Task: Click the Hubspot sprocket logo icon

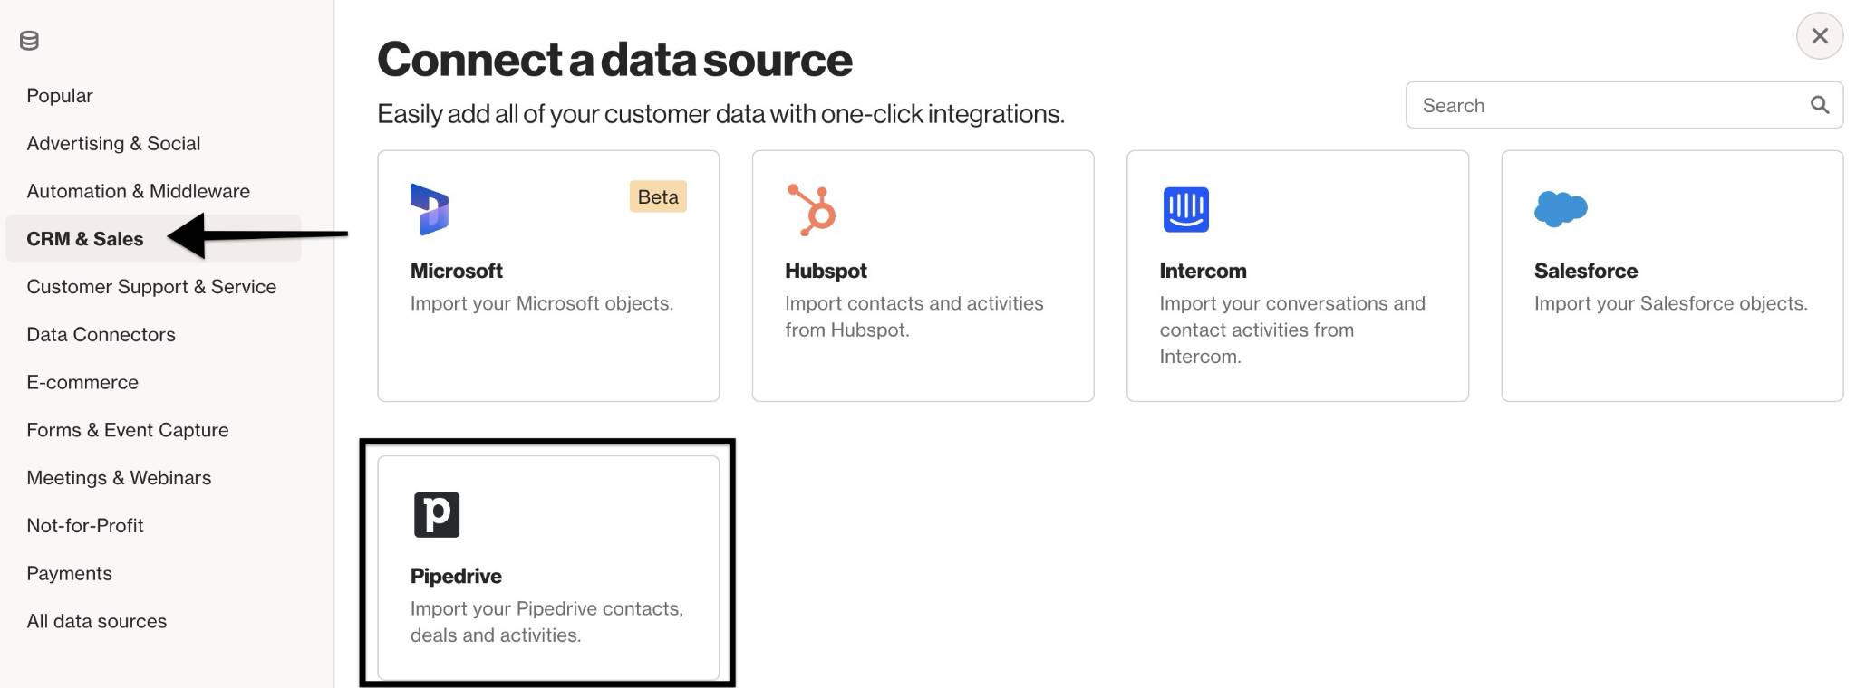Action: pos(811,209)
